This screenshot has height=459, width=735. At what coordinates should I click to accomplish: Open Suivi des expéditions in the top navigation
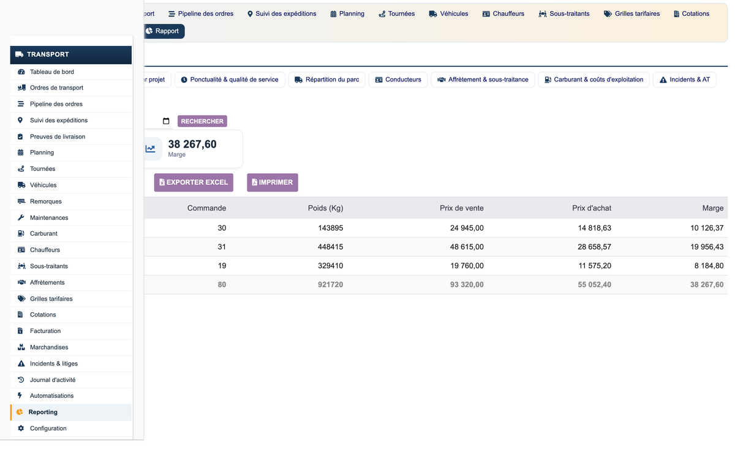(x=282, y=13)
